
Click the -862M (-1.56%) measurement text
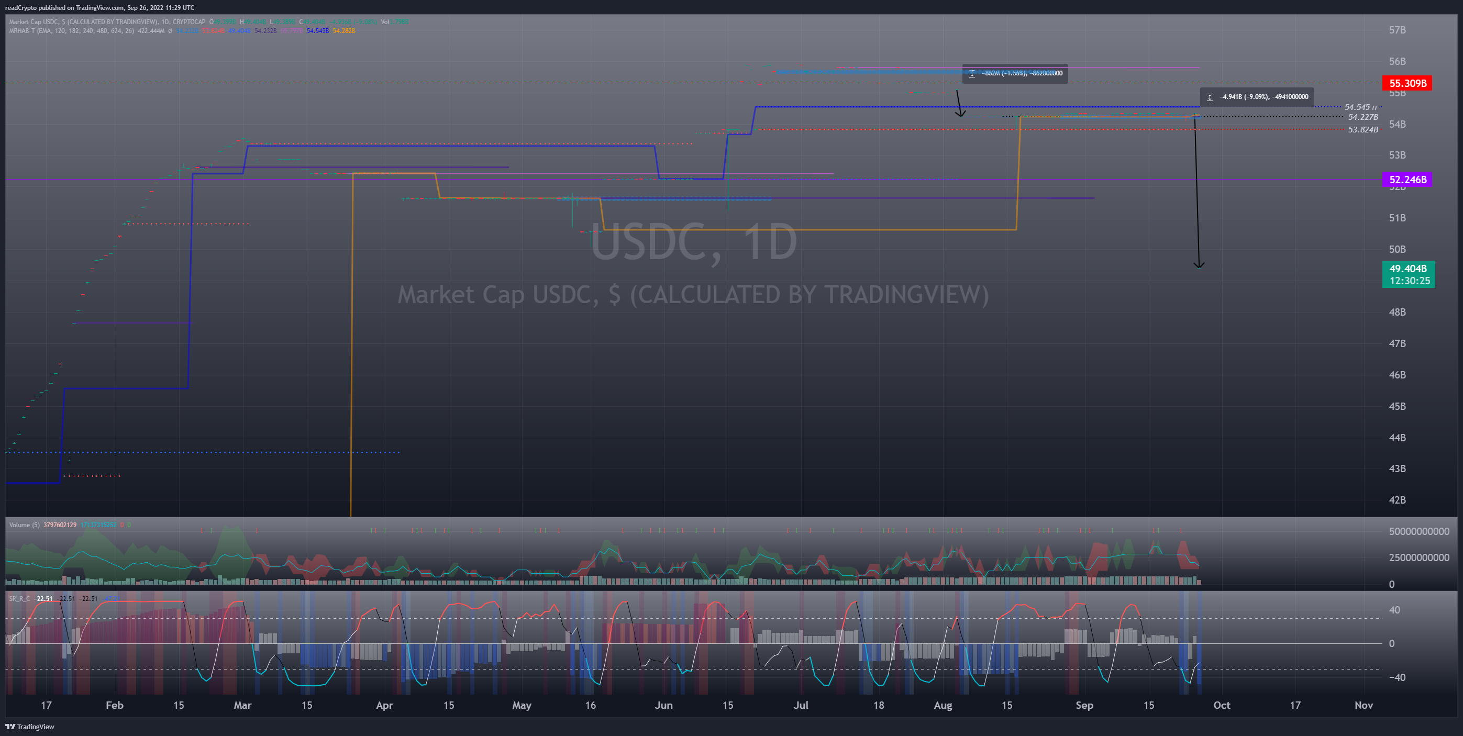point(1022,73)
